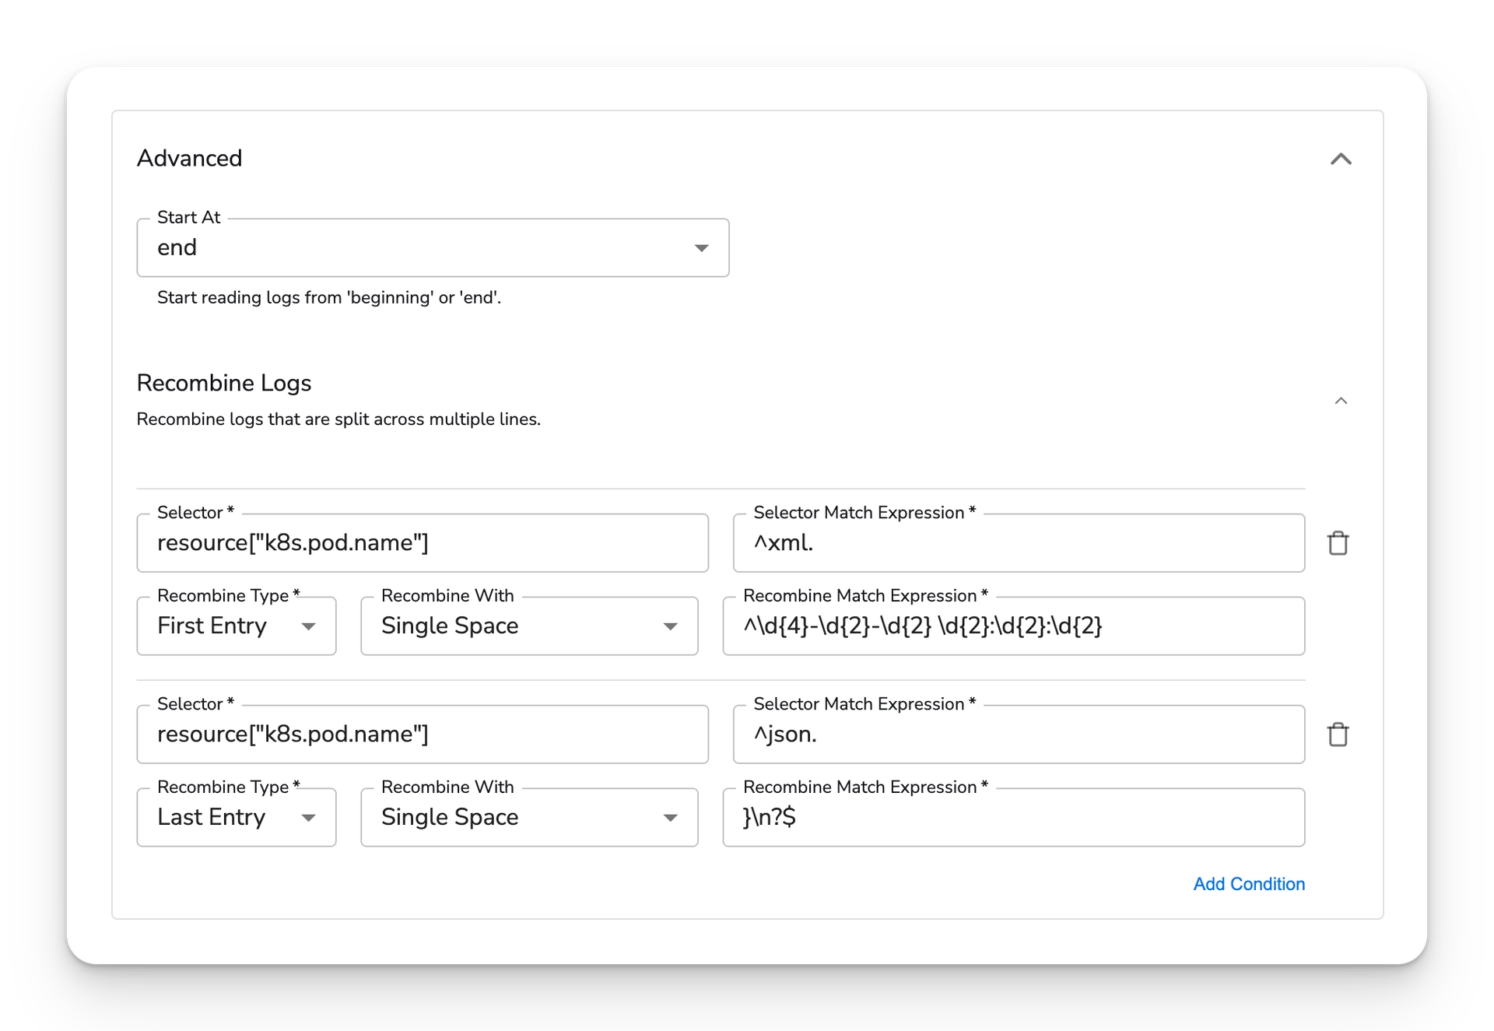Collapse the Recombine Logs section
Screen dimensions: 1494x1031
click(1341, 400)
